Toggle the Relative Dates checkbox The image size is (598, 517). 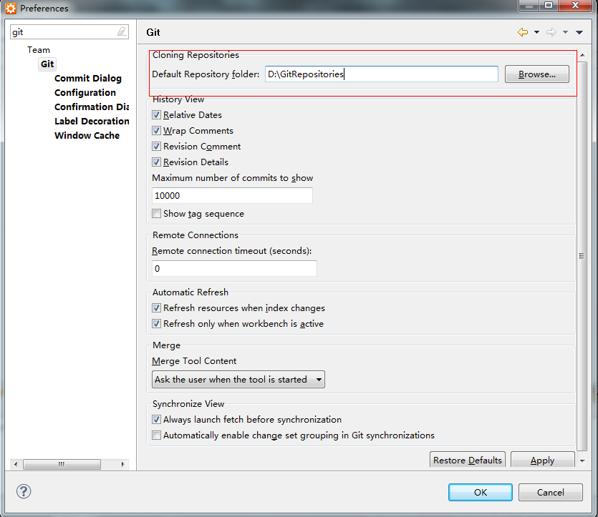coord(156,114)
